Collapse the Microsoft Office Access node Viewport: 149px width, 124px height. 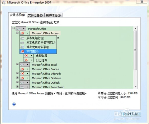tap(17, 33)
